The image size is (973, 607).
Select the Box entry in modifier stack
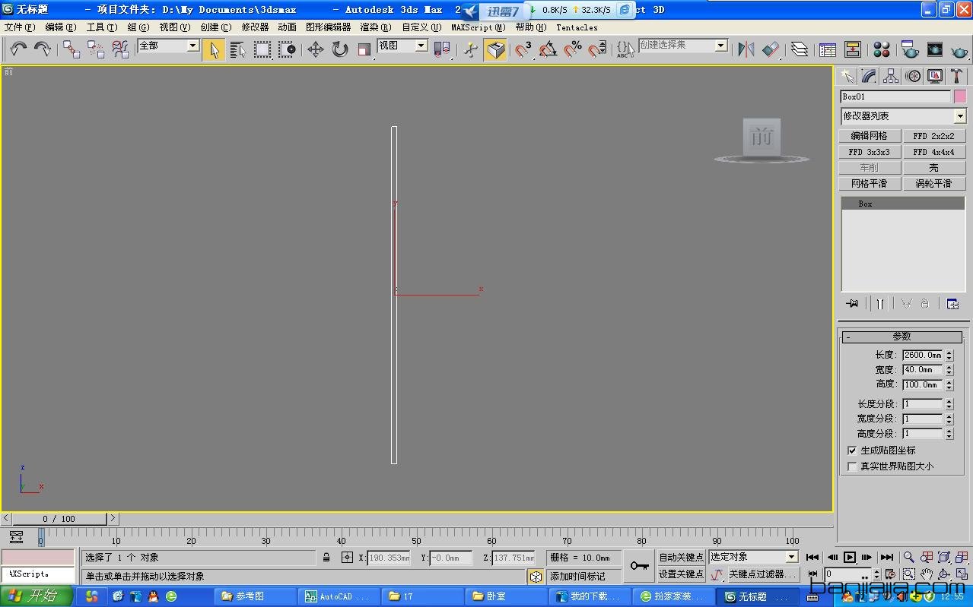[903, 204]
